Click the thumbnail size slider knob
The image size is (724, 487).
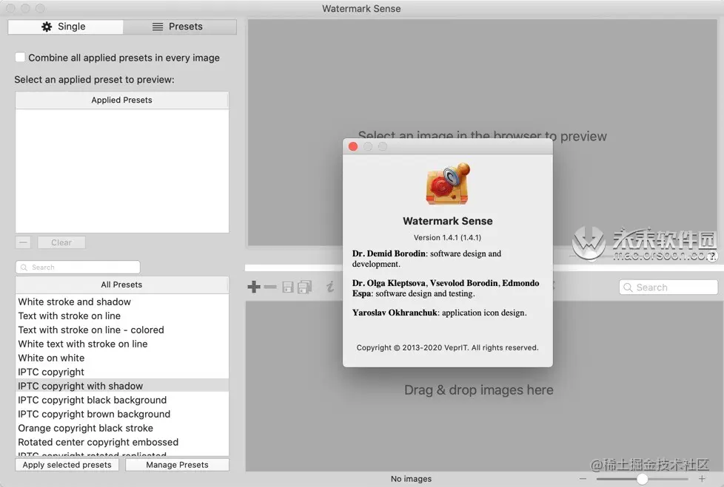(642, 479)
